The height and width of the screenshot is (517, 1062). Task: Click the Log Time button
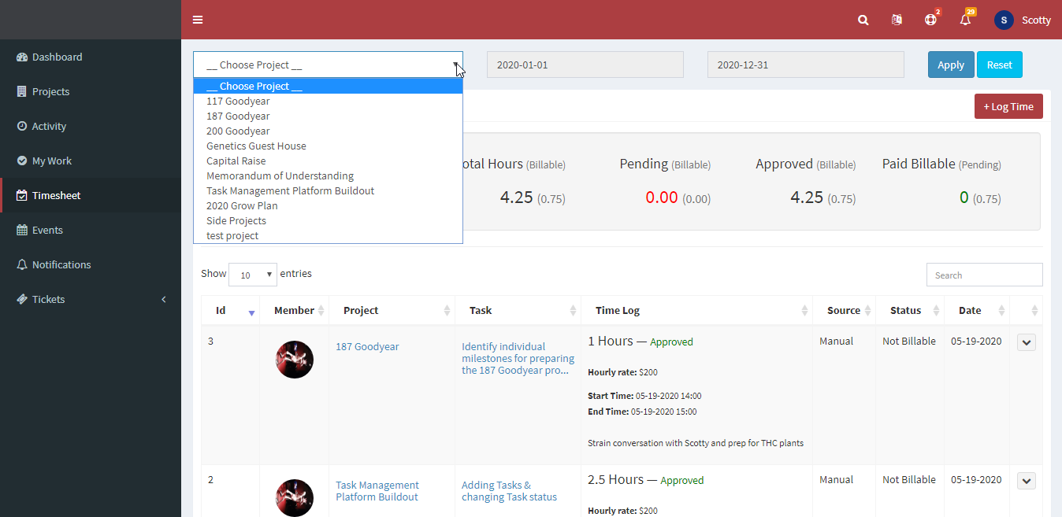coord(1008,106)
